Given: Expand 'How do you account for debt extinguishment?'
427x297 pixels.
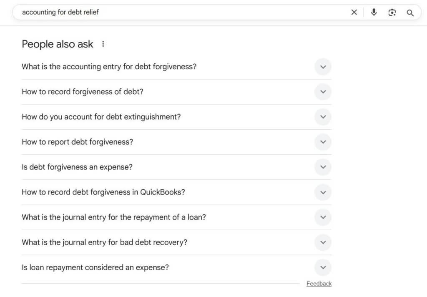Looking at the screenshot, I should coord(323,117).
